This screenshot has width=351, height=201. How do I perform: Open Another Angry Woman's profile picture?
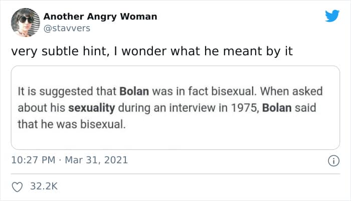click(x=25, y=22)
